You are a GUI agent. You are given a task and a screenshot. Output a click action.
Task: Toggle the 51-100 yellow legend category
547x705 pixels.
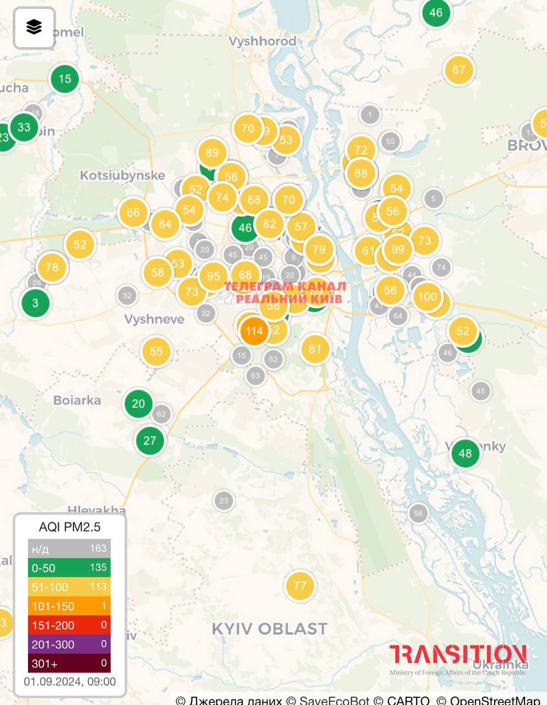pos(69,587)
